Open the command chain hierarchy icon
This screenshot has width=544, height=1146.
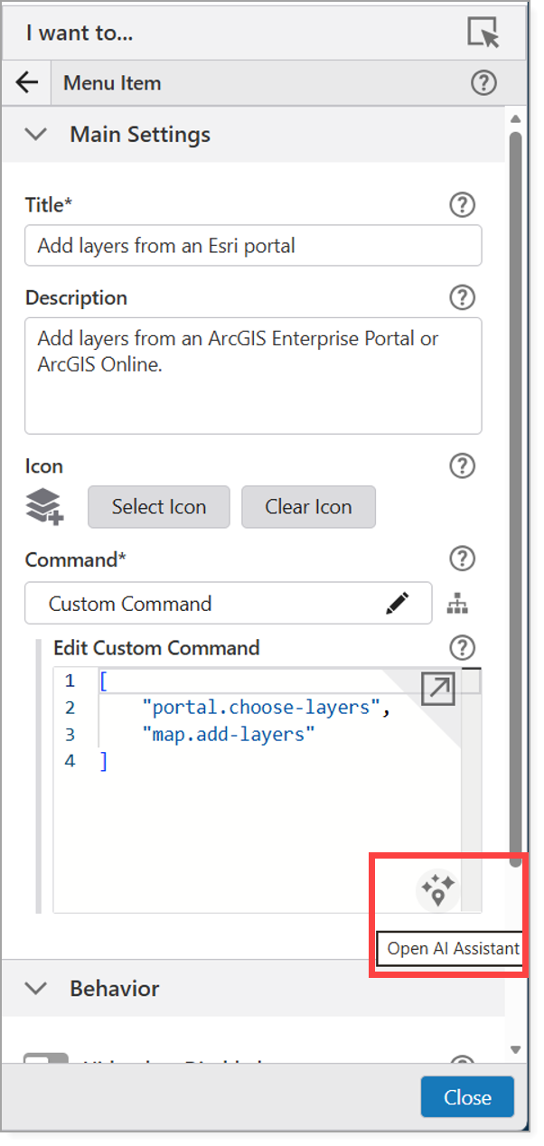[x=458, y=605]
